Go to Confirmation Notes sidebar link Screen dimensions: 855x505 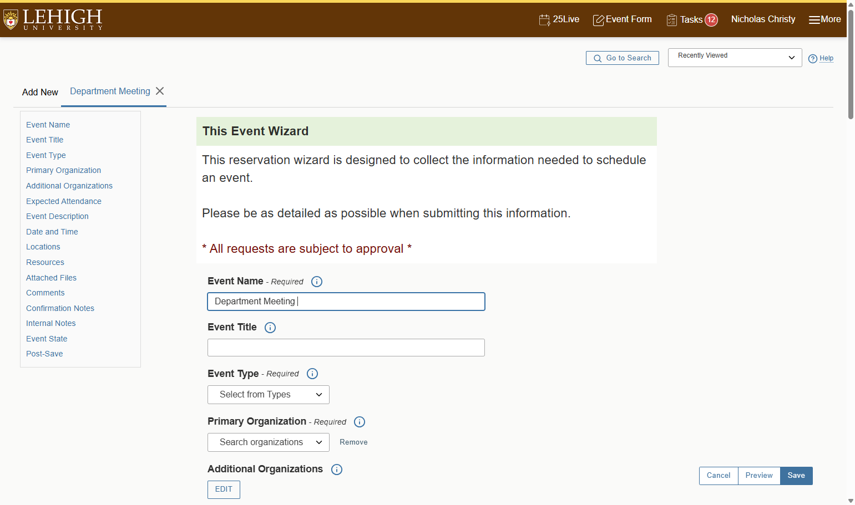tap(60, 308)
